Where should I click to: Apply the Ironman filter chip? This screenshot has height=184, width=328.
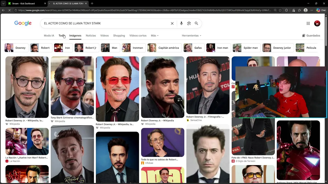click(134, 48)
